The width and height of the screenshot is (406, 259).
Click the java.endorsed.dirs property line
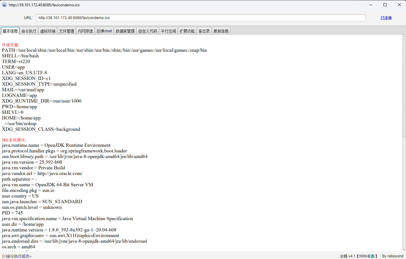point(74,241)
